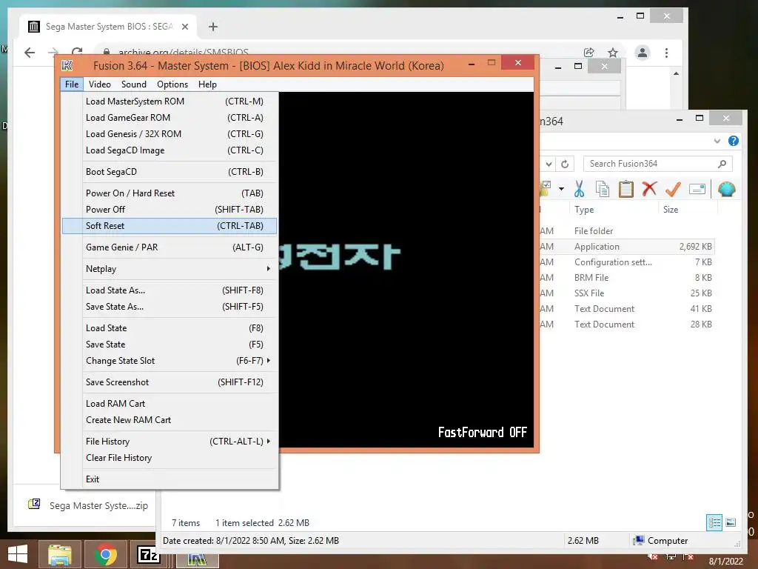Click Chrome's back arrow button
This screenshot has width=758, height=569.
(x=30, y=53)
